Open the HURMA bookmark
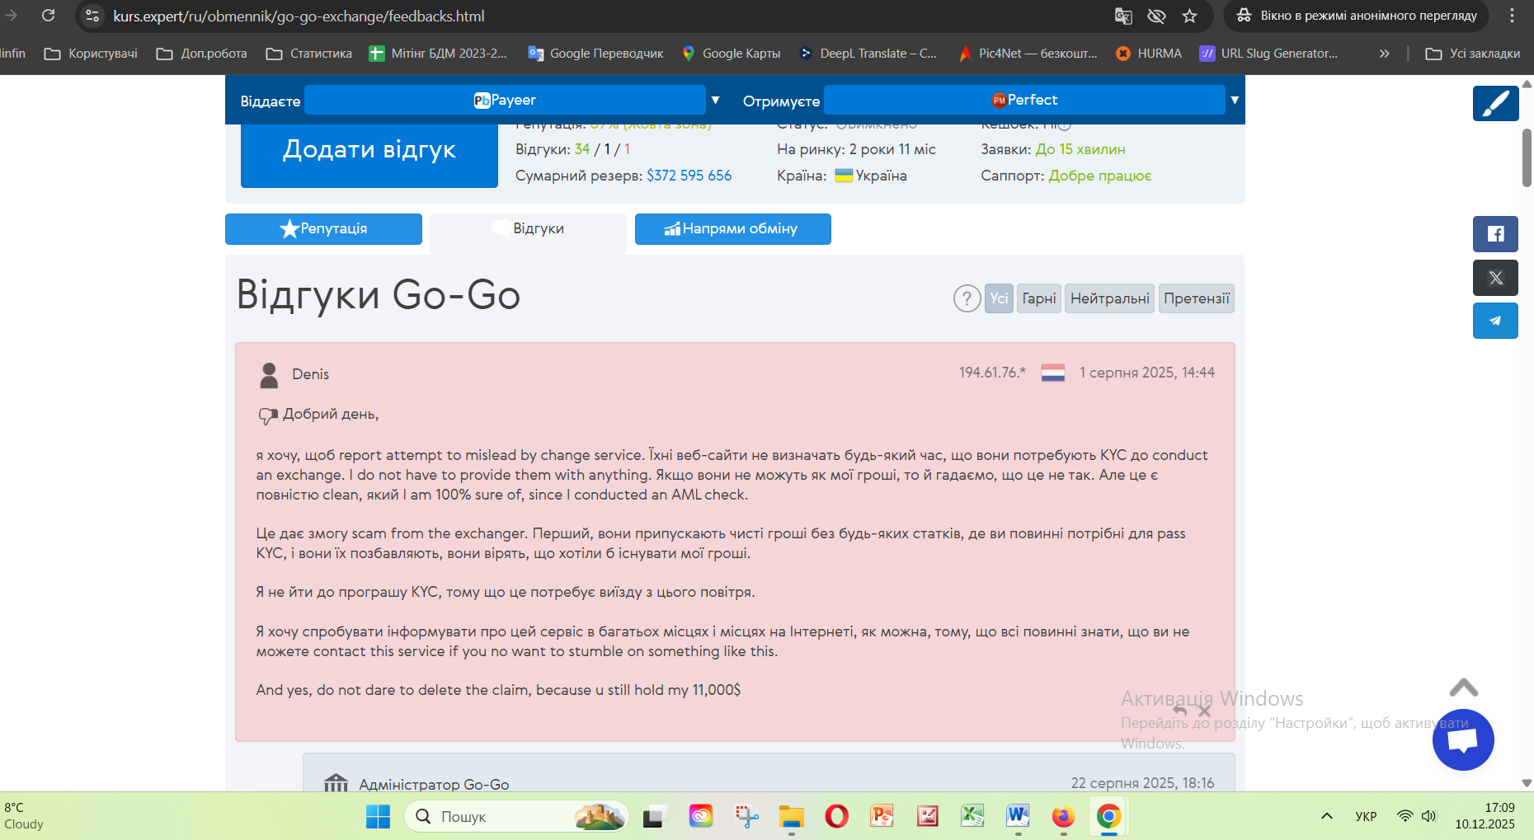Image resolution: width=1534 pixels, height=840 pixels. click(1149, 54)
